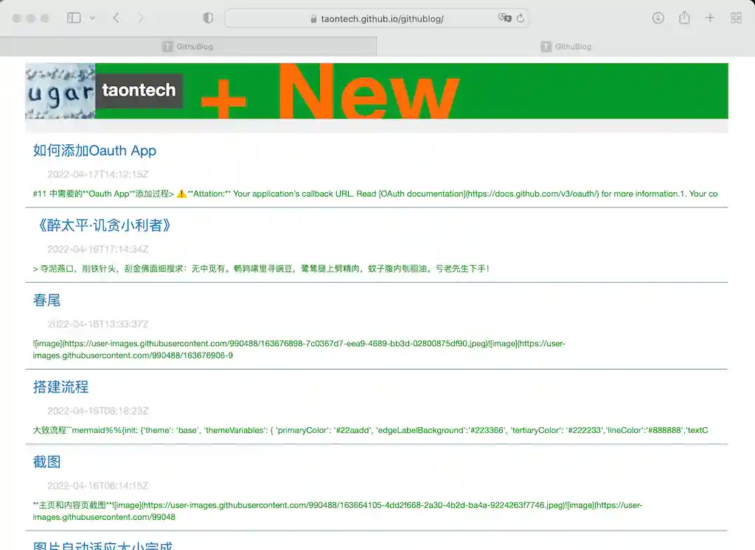This screenshot has height=550, width=755.
Task: Open the post 春尾
Action: (x=46, y=300)
